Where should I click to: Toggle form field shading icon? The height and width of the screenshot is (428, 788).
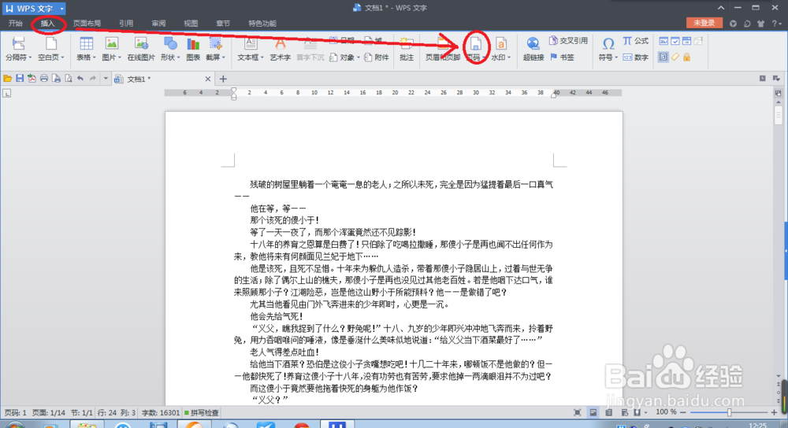(663, 57)
